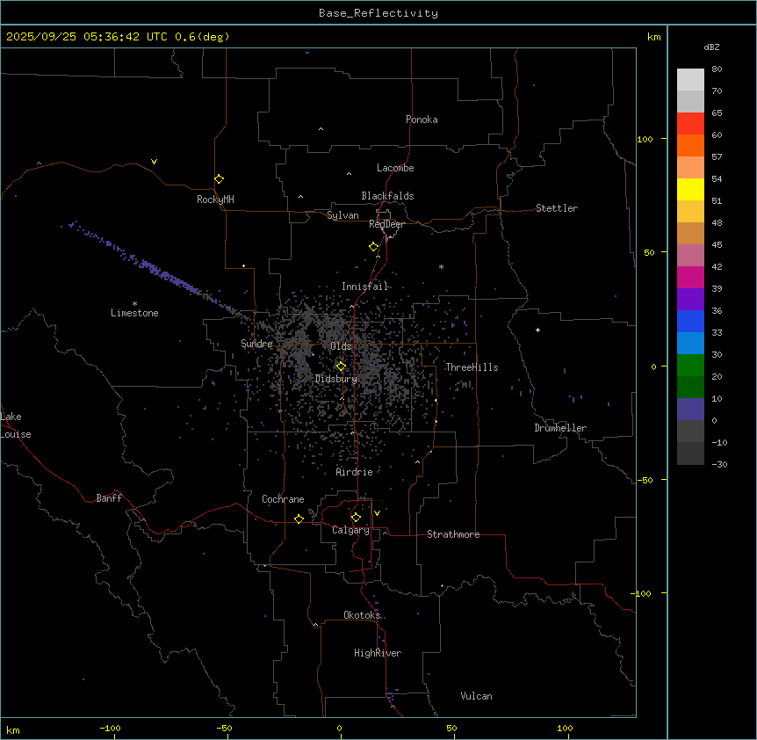Viewport: 757px width, 740px height.
Task: Click the Strathmore city label
Action: coord(453,534)
